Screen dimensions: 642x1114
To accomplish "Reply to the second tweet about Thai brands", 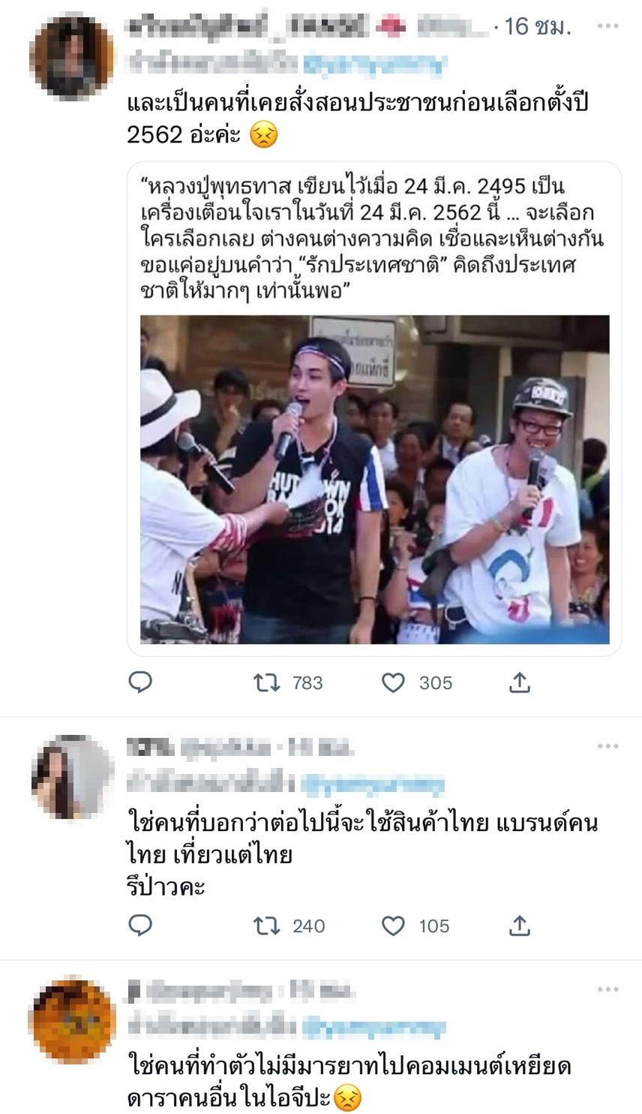I will point(140,926).
